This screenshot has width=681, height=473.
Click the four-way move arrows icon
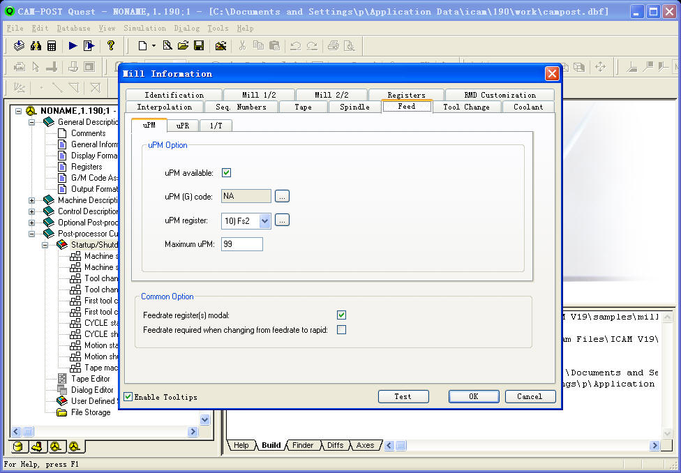tap(600, 67)
